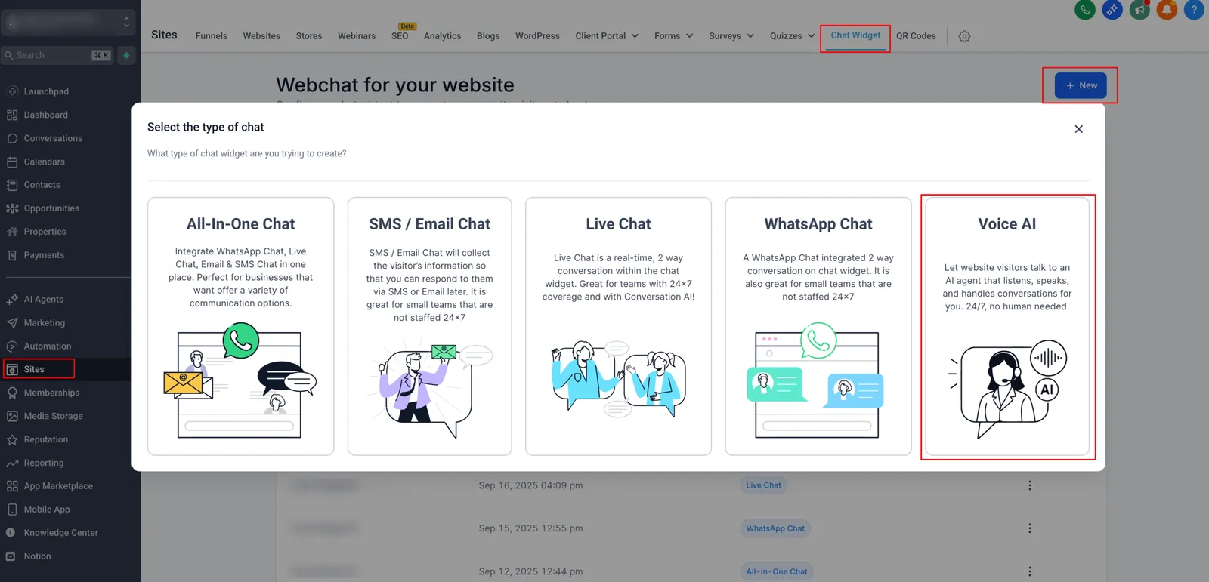
Task: Click the sidebar Search field
Action: click(x=57, y=55)
